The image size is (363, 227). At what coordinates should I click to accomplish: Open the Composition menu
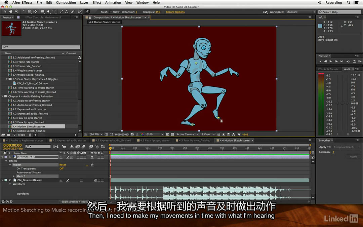pos(66,3)
